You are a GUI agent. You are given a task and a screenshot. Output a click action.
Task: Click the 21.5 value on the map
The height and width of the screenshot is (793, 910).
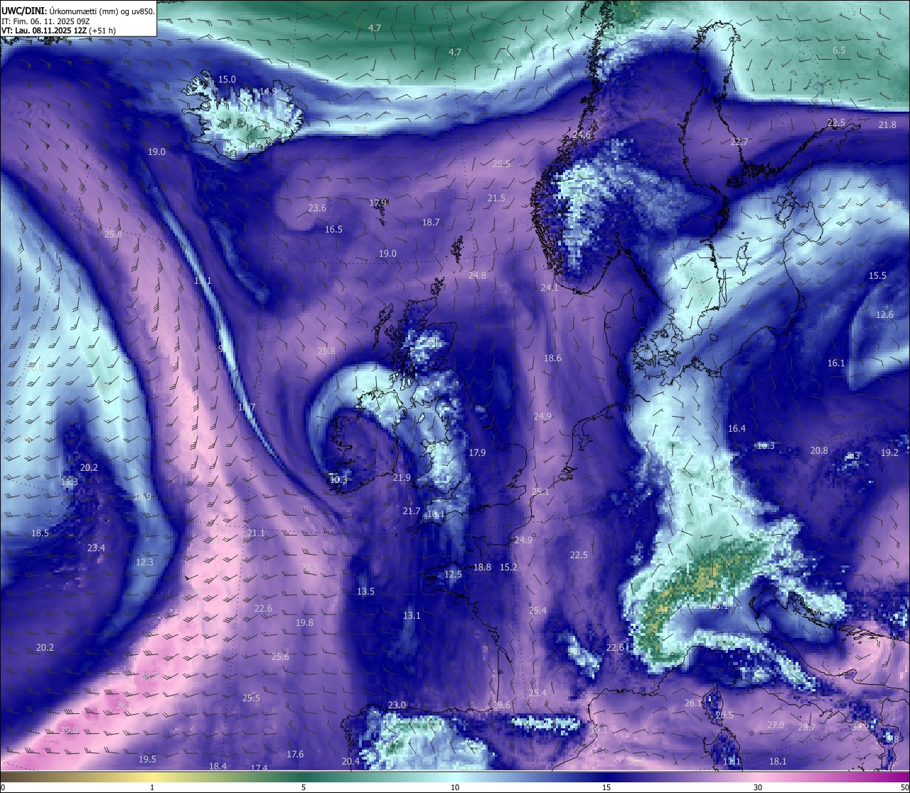tap(496, 198)
